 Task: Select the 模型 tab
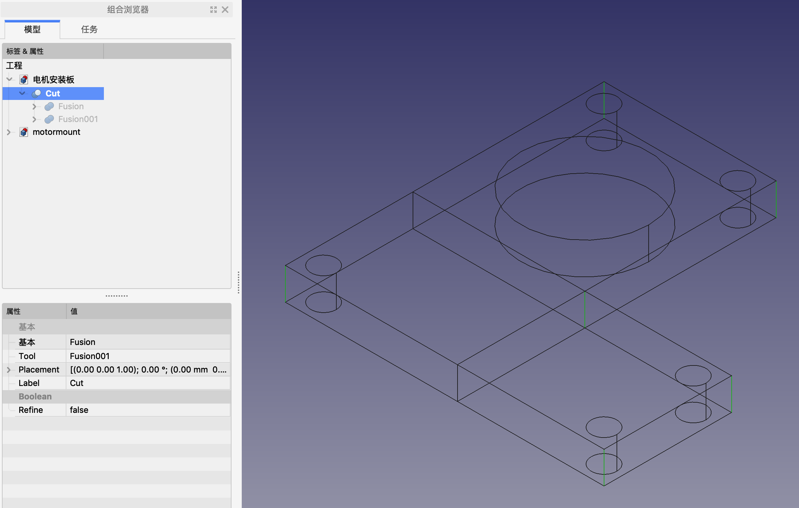(32, 29)
